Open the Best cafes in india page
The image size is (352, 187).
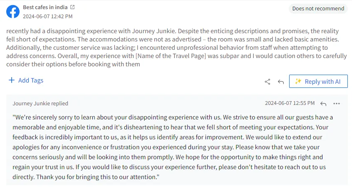tap(45, 7)
